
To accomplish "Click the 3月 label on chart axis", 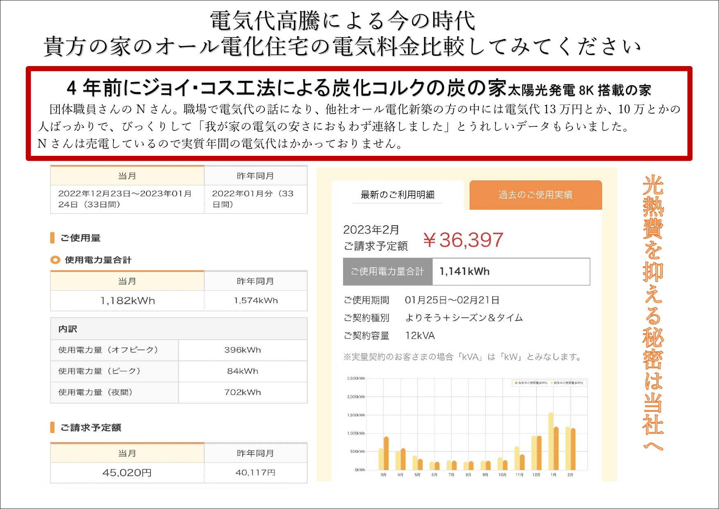I will 383,475.
